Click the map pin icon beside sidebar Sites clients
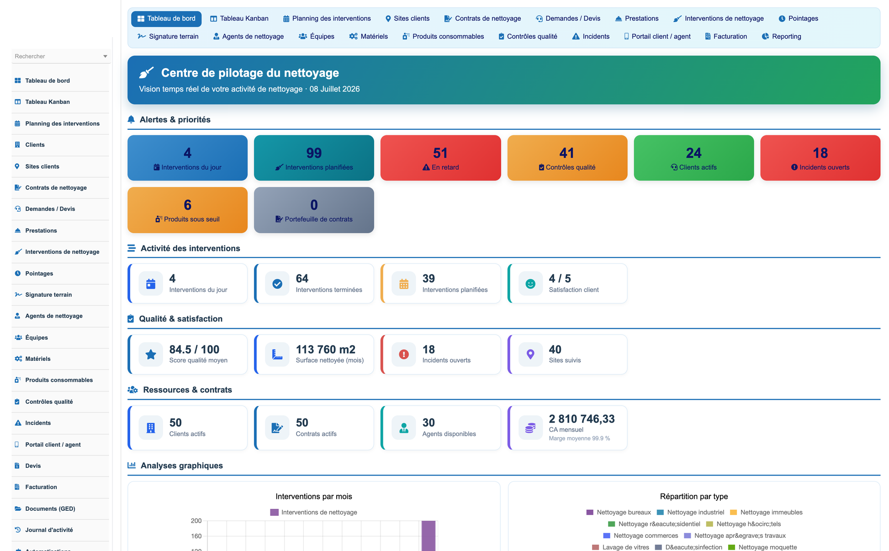Viewport: 889px width, 551px height. (17, 166)
